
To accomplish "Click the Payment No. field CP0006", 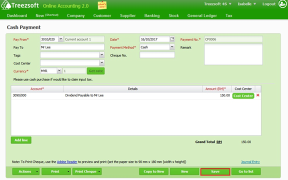I will 233,39.
